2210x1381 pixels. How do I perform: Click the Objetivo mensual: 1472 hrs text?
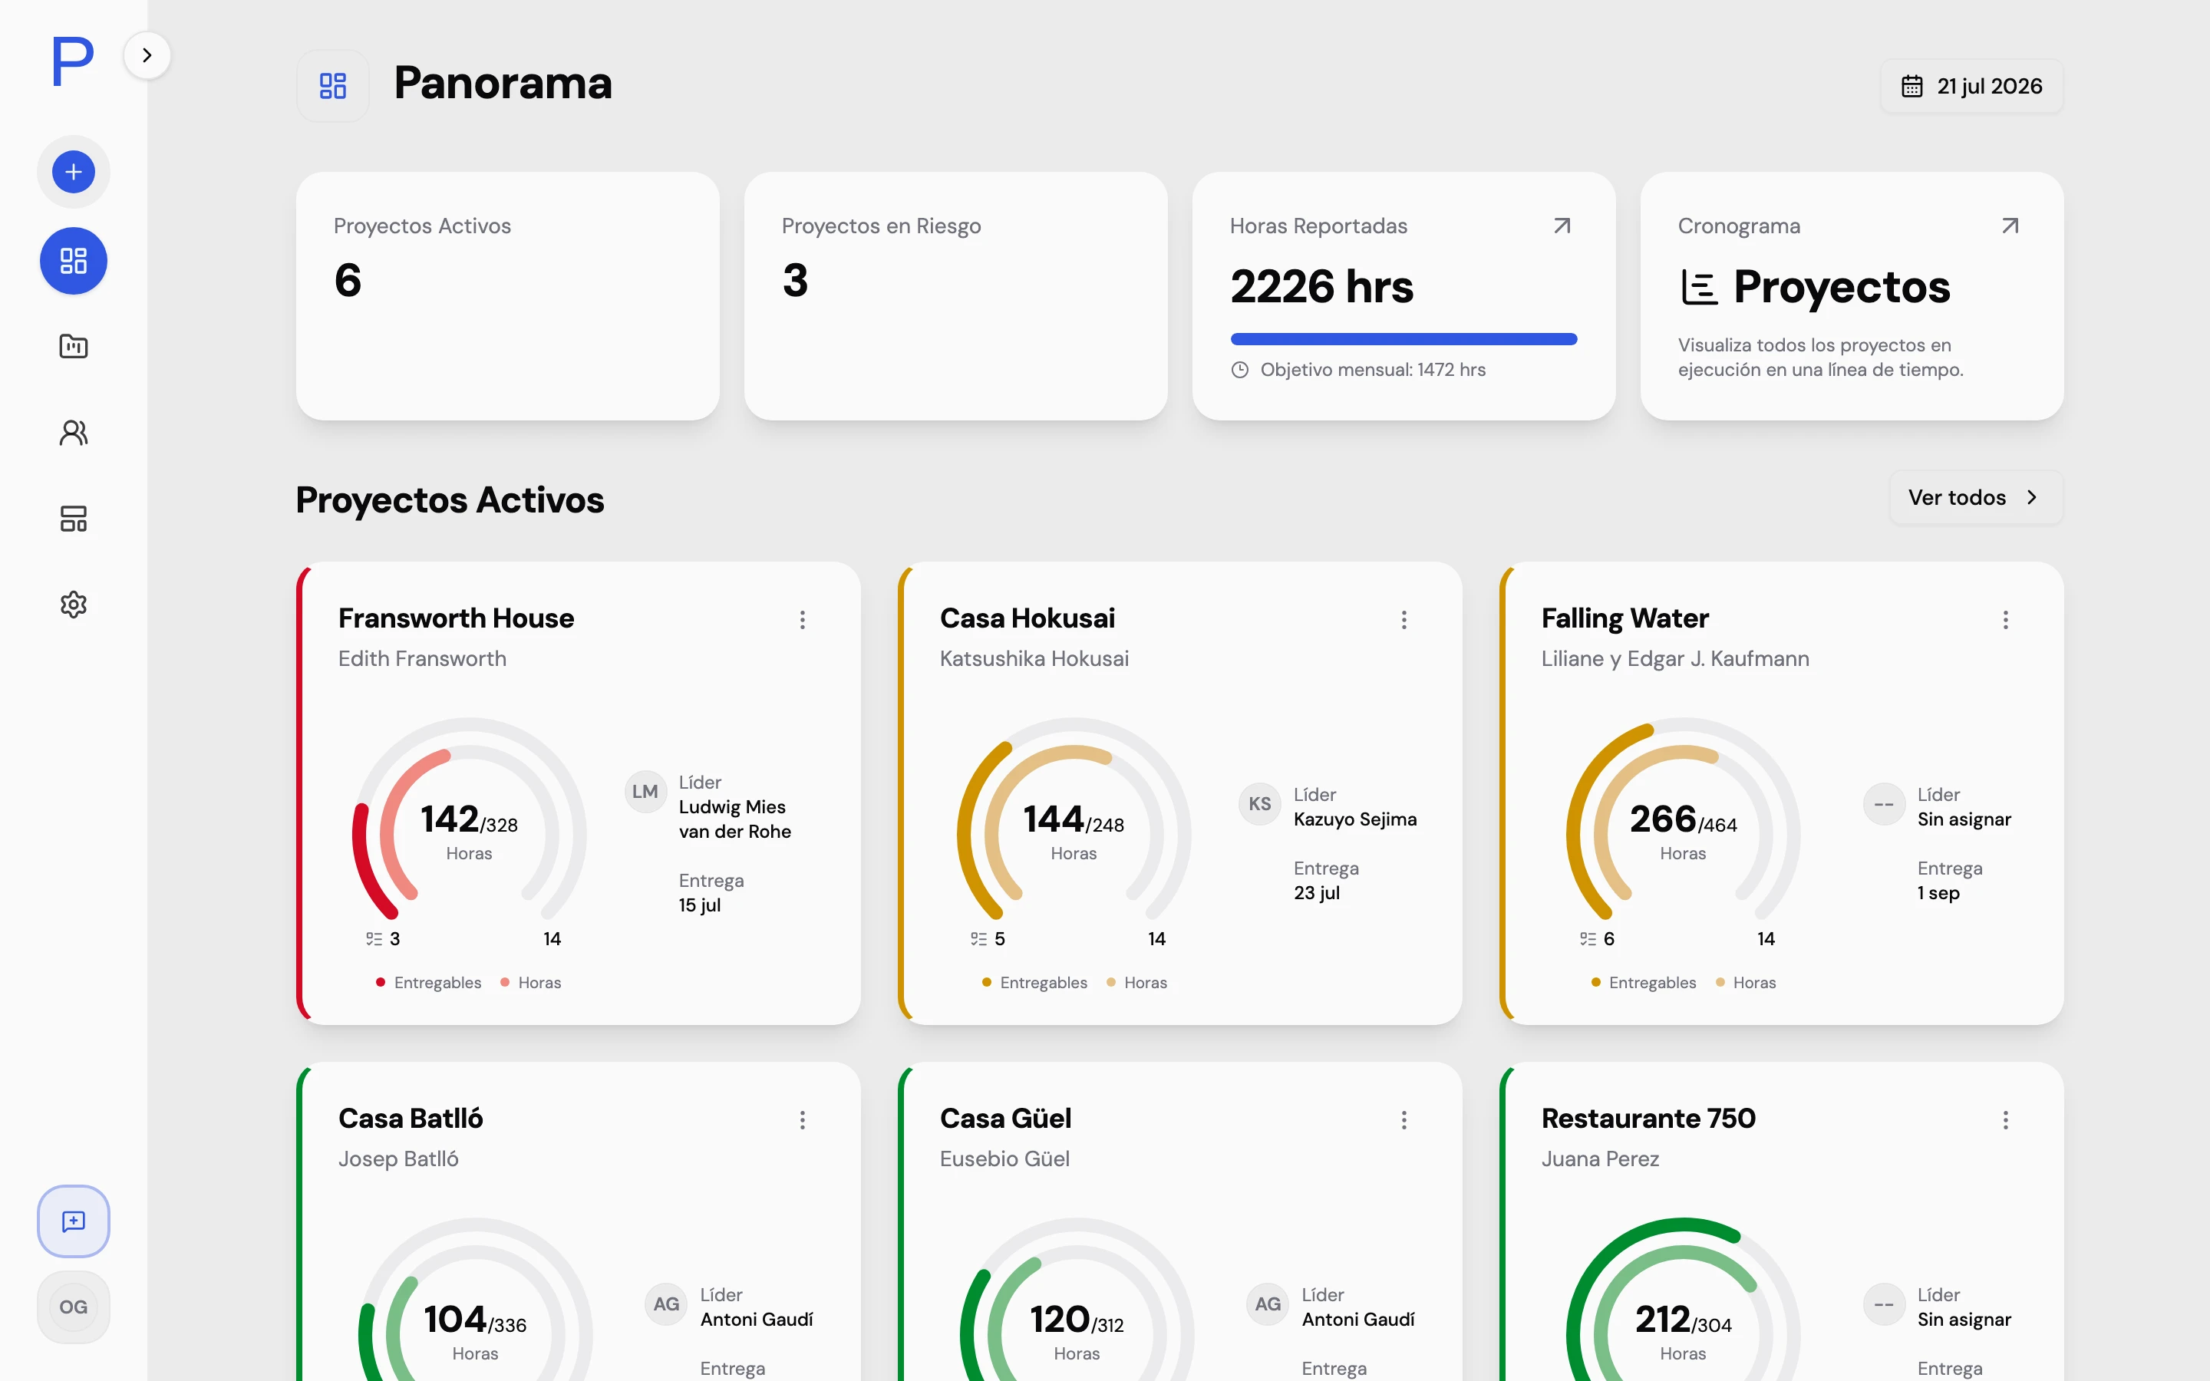coord(1373,370)
